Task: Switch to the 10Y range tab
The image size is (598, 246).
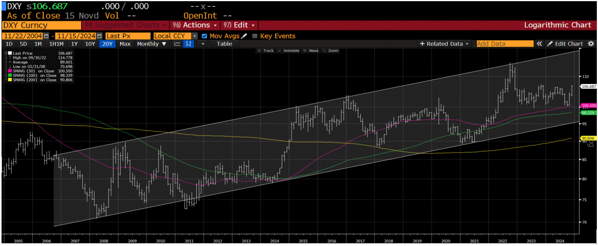Action: point(90,44)
